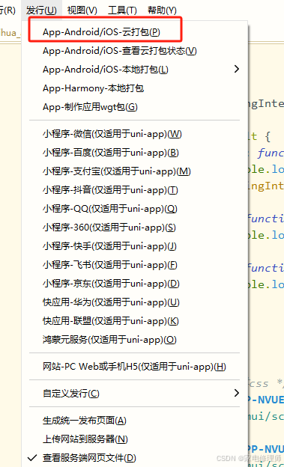
Task: Select 网站-PC Web或手机H5 (H)
Action: point(134,367)
